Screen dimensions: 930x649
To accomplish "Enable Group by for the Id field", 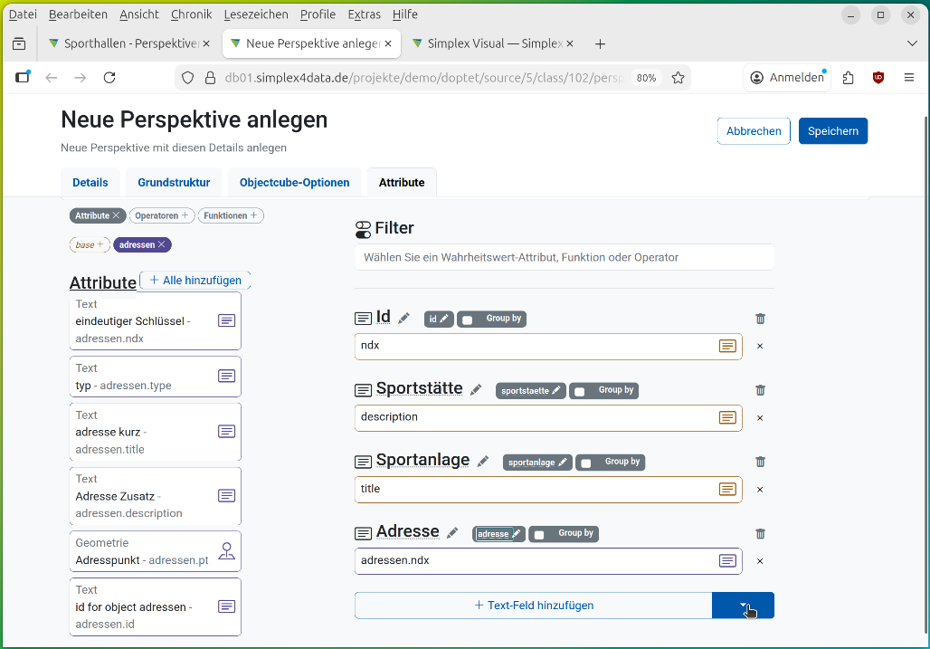I will pyautogui.click(x=468, y=320).
